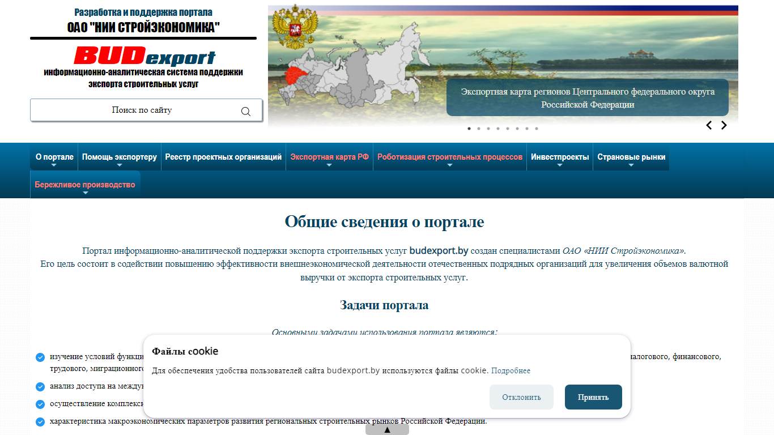The image size is (774, 435).
Task: Select the first slider pagination dot
Action: point(469,129)
